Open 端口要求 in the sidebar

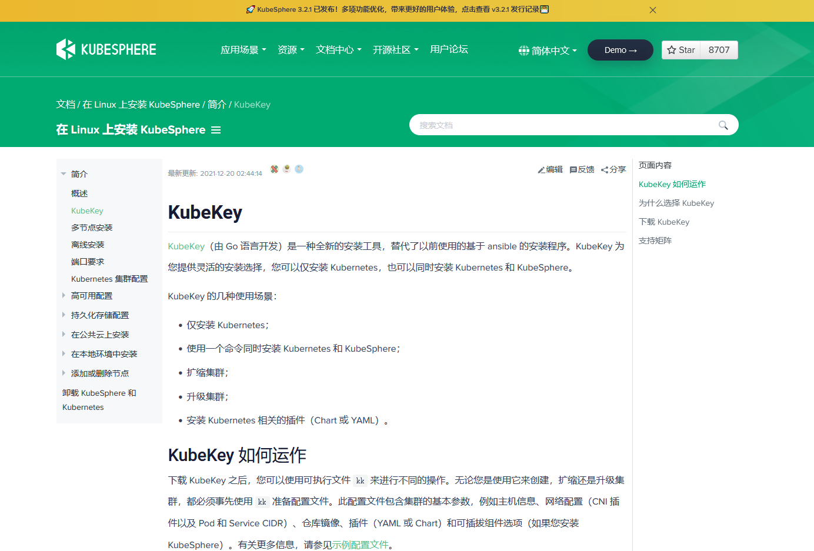[x=88, y=262]
